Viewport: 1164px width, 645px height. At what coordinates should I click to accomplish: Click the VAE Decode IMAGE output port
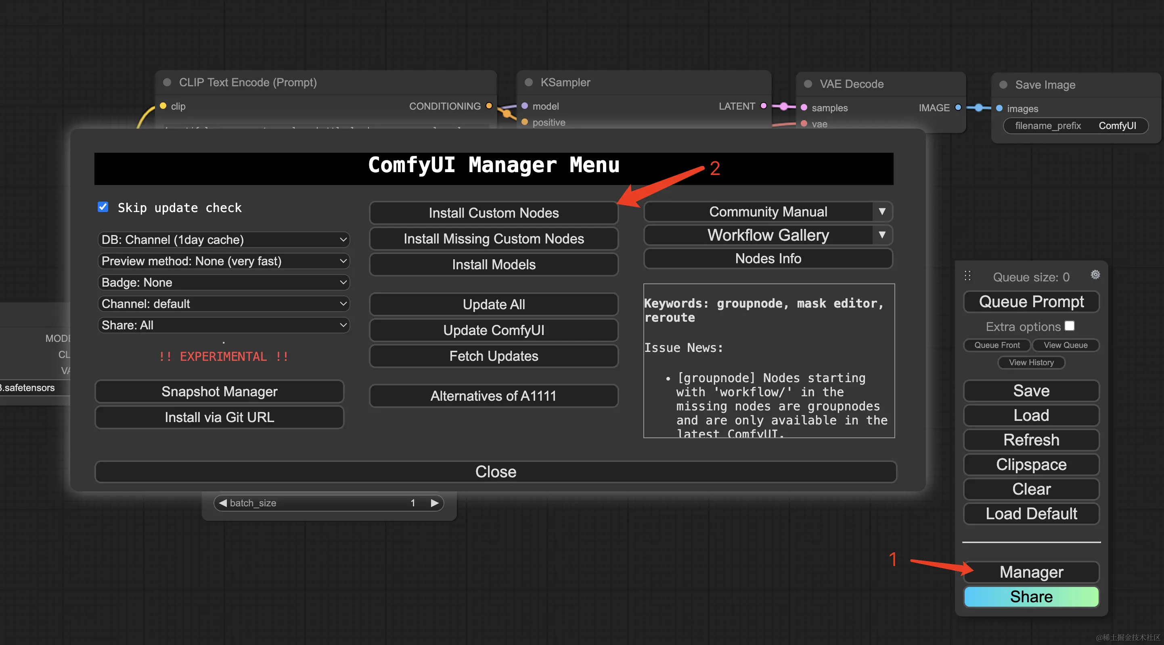pos(957,107)
